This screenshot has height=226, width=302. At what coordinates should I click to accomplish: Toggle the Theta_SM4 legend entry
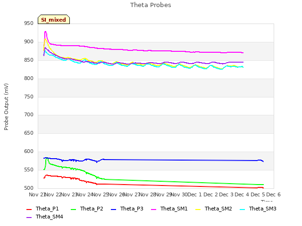coord(45,217)
